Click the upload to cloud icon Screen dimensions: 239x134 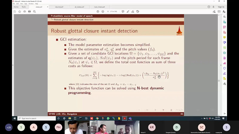point(24,12)
